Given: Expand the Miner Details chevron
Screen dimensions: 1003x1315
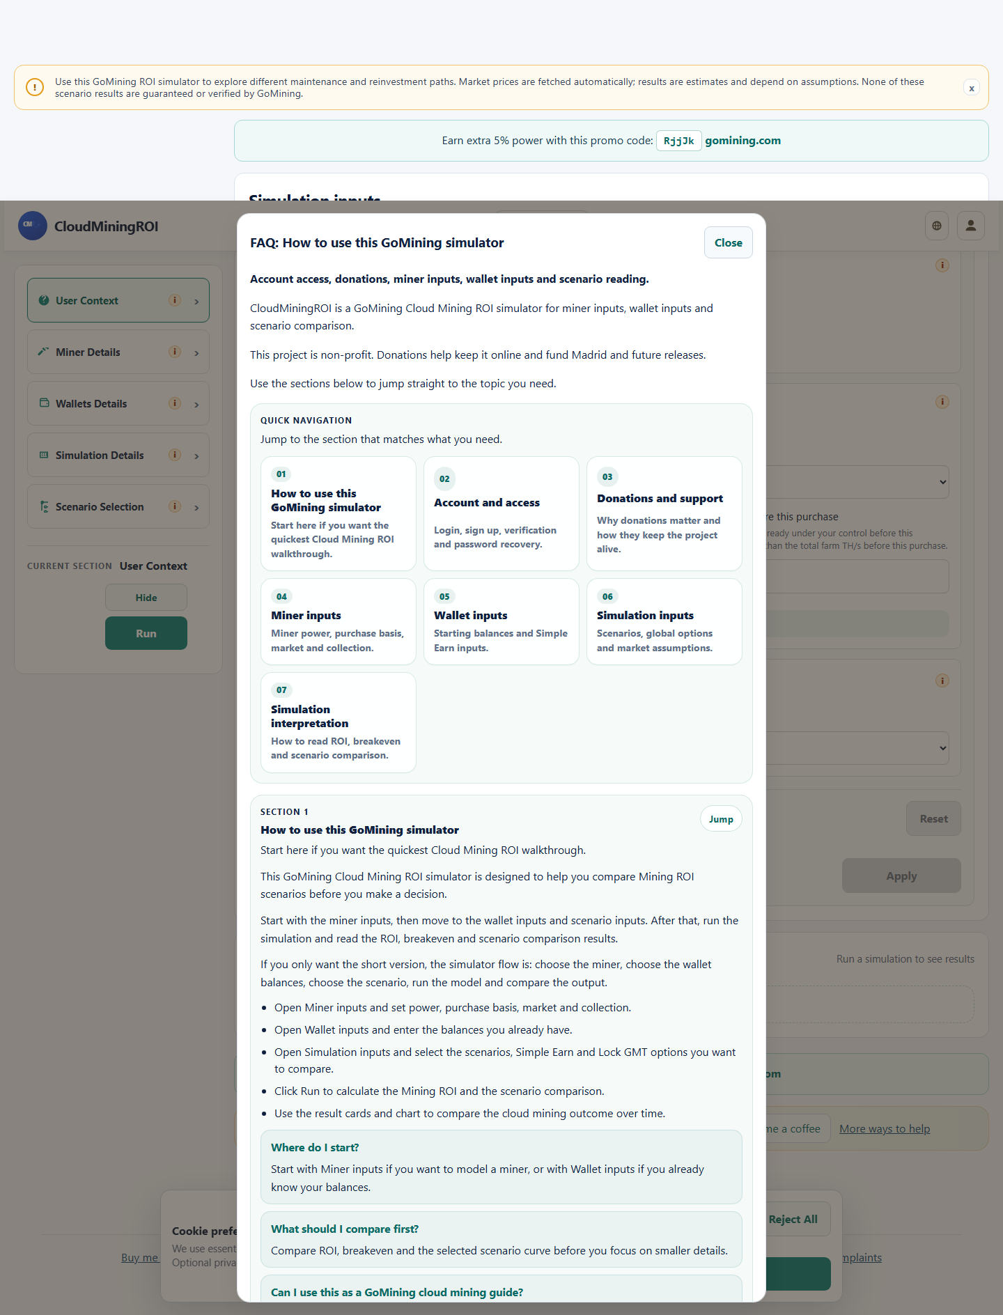Looking at the screenshot, I should (196, 353).
